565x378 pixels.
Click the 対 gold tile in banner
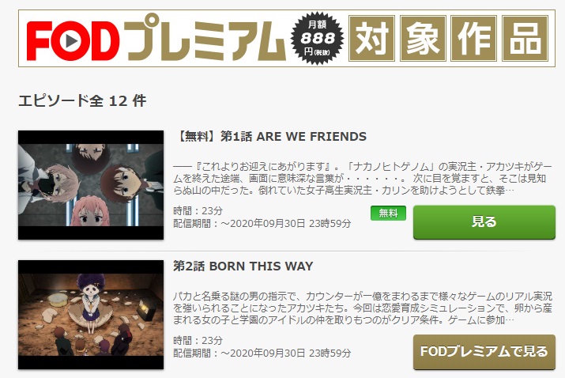(x=372, y=38)
